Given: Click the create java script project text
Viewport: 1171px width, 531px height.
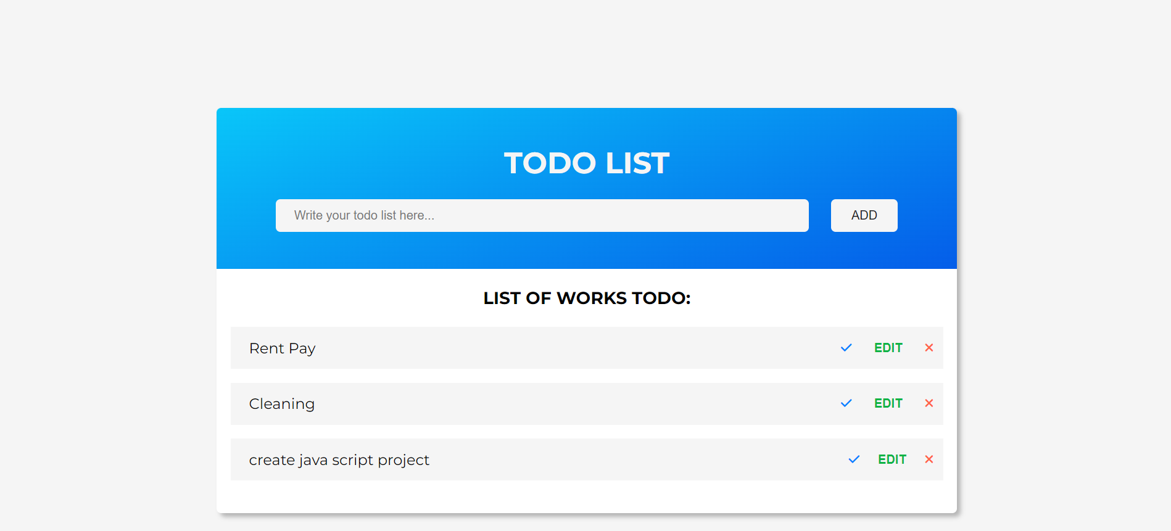Looking at the screenshot, I should [x=339, y=460].
